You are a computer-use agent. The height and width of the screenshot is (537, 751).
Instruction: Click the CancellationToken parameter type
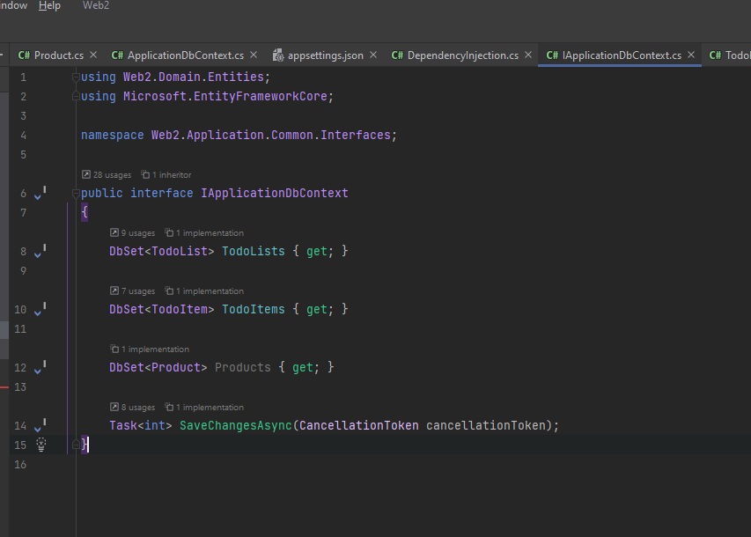[359, 425]
